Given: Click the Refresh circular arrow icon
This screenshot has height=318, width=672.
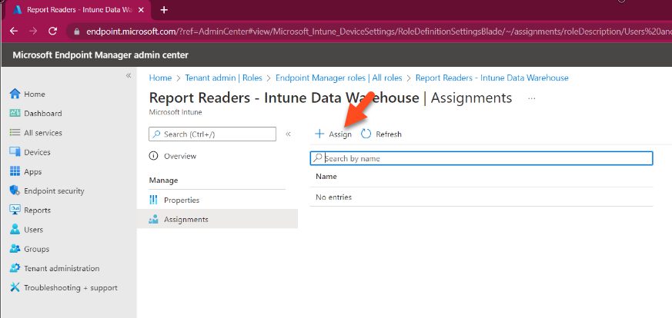Looking at the screenshot, I should 366,134.
